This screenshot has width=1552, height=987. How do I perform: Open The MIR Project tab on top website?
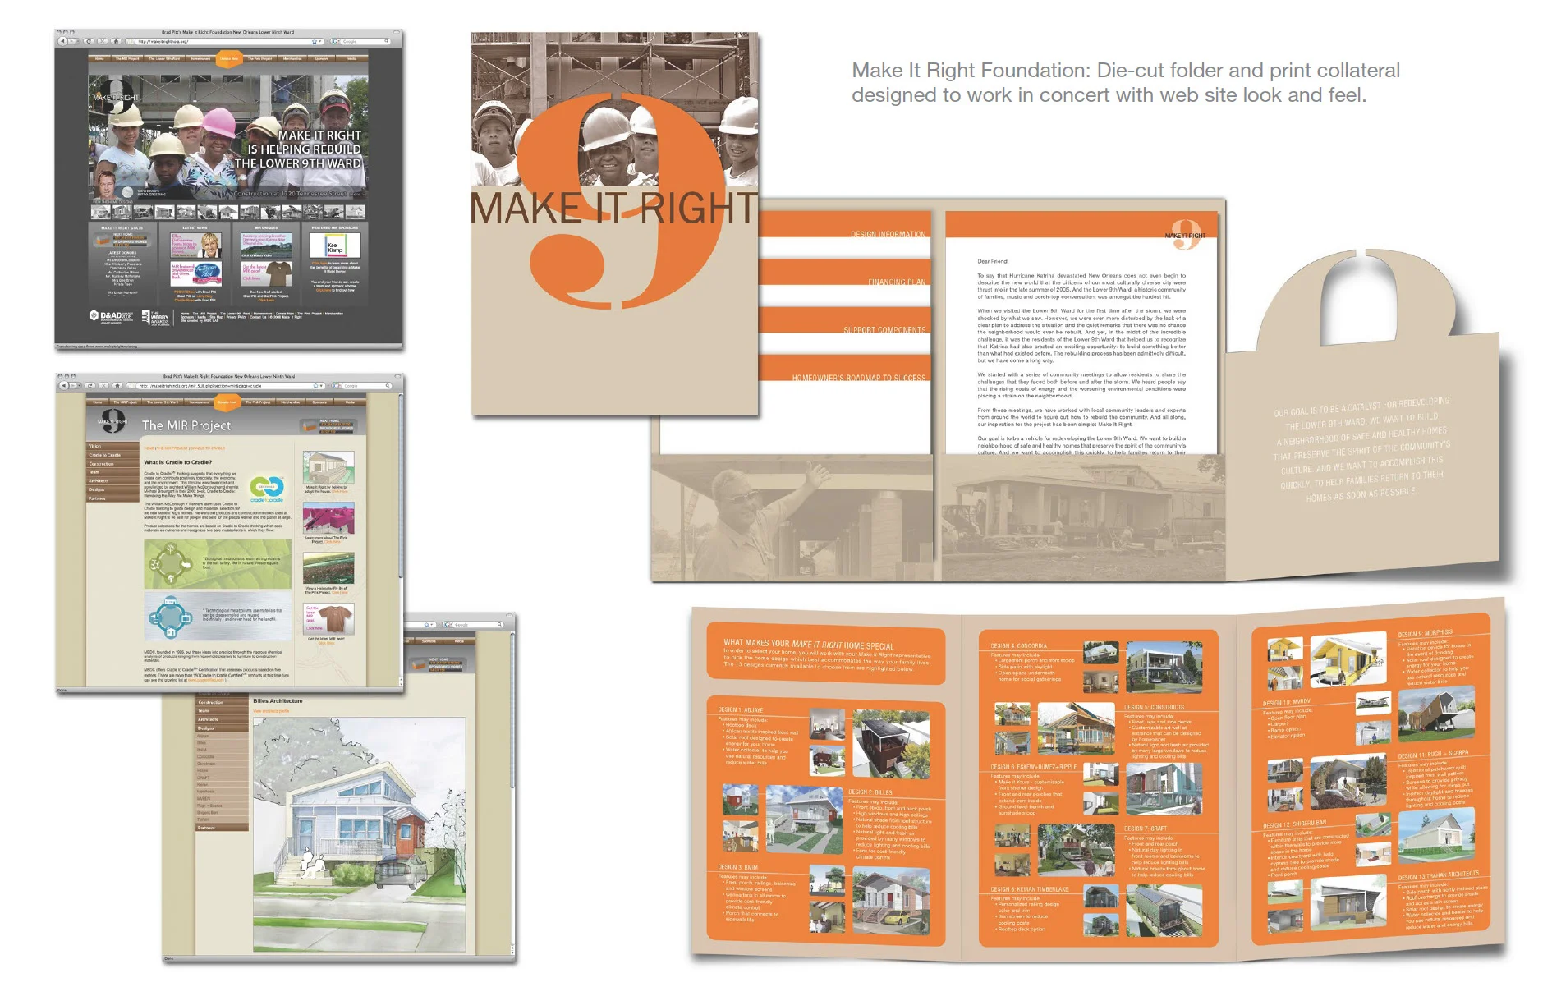[127, 59]
